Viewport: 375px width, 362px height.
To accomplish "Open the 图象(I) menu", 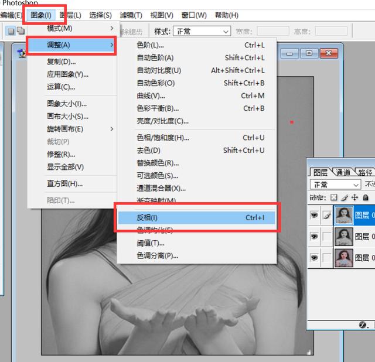I will point(41,15).
